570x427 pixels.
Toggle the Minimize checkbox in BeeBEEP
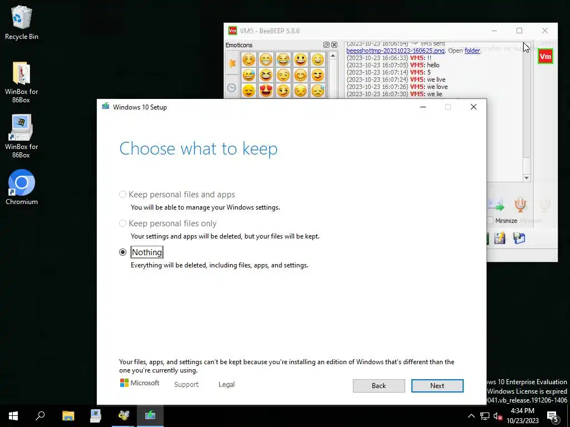(490, 220)
